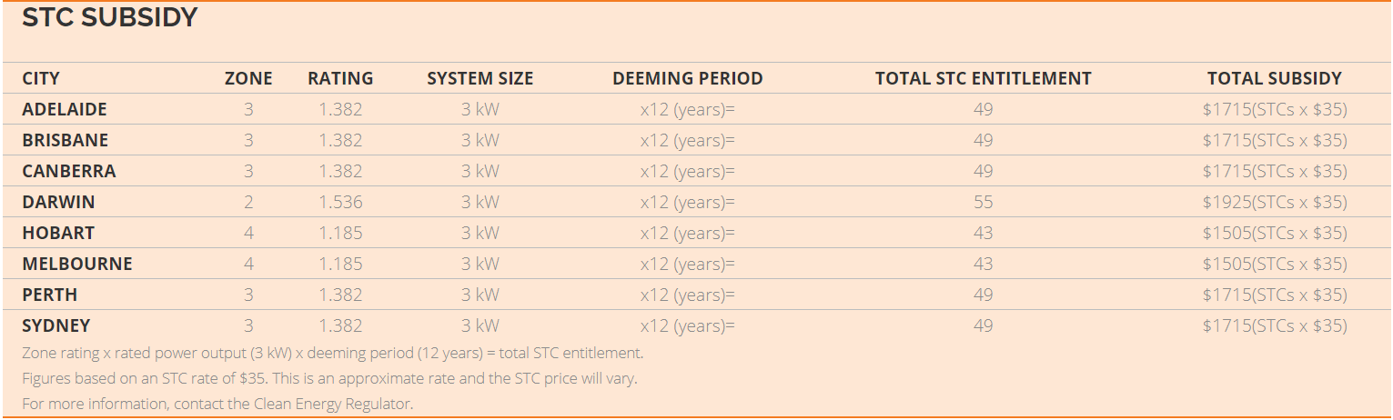Screen dimensions: 1393x420
Task: Select the BRISBANE city cell
Action: point(66,140)
